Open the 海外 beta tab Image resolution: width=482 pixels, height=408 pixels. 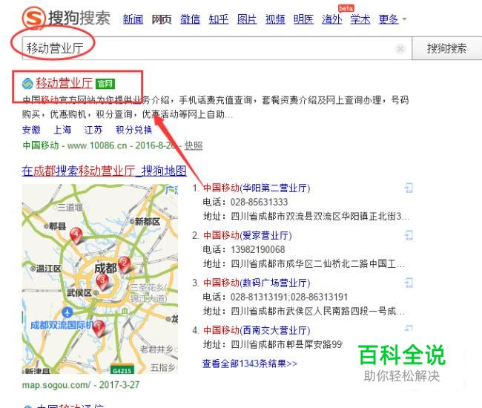(x=332, y=19)
